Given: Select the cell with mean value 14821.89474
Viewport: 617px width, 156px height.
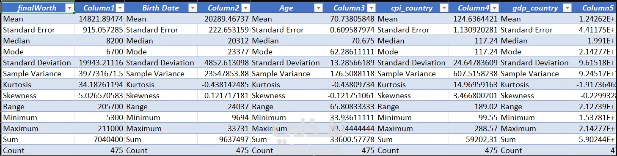Looking at the screenshot, I should pos(100,19).
